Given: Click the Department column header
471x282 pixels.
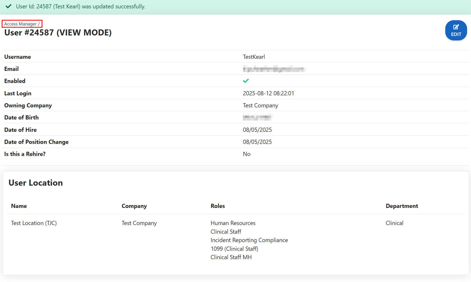Looking at the screenshot, I should [402, 206].
